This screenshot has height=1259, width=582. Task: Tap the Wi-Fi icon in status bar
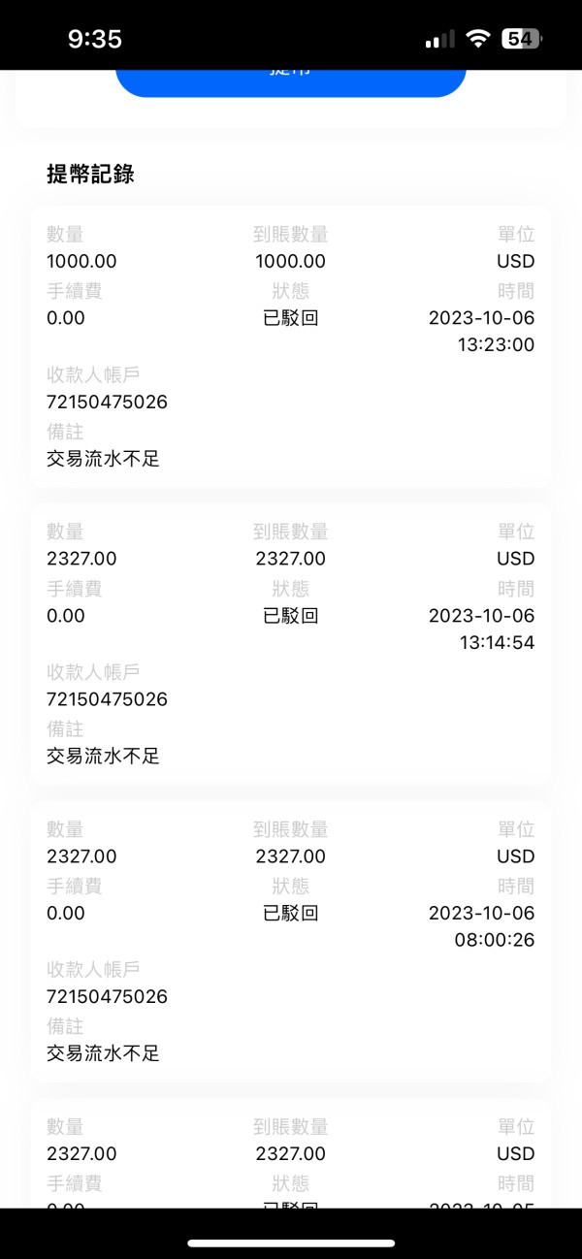pyautogui.click(x=477, y=39)
